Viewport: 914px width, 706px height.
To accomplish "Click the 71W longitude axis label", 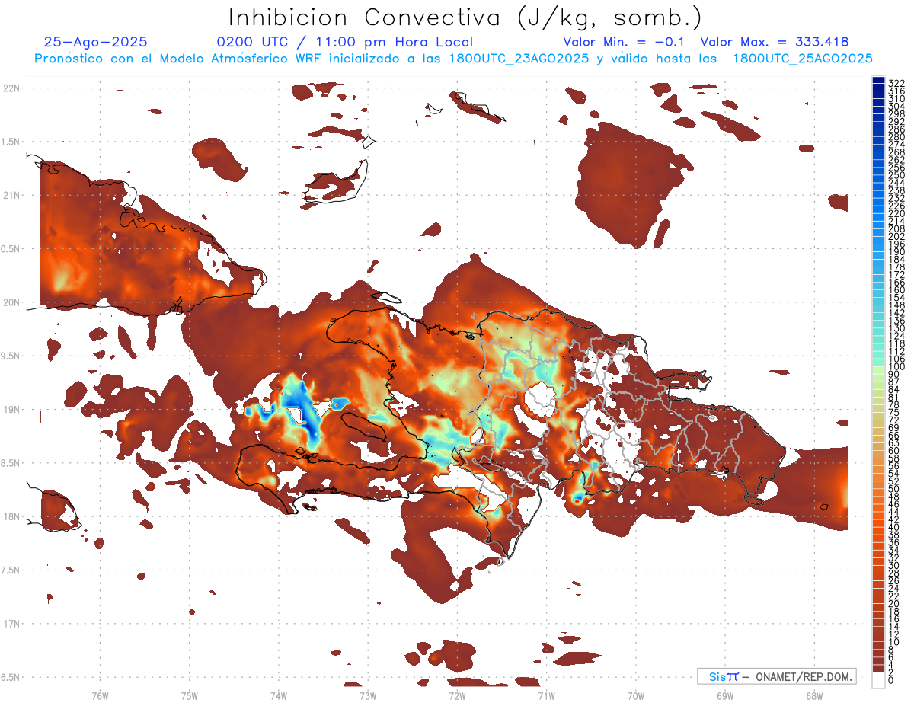I will 546,695.
